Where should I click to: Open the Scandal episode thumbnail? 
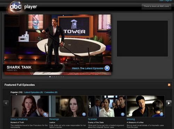click(x=107, y=106)
